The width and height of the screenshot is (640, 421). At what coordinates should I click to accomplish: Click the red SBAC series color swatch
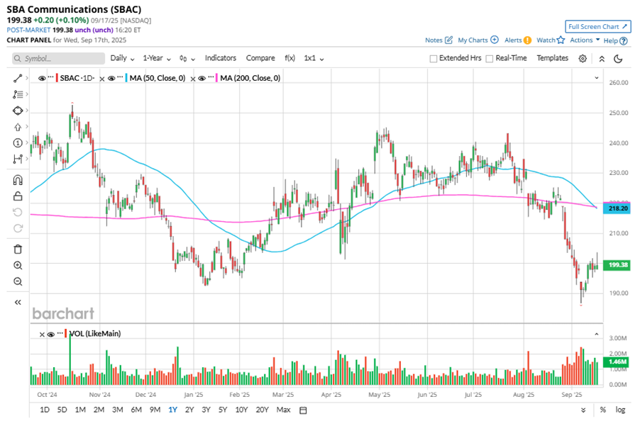click(x=57, y=78)
